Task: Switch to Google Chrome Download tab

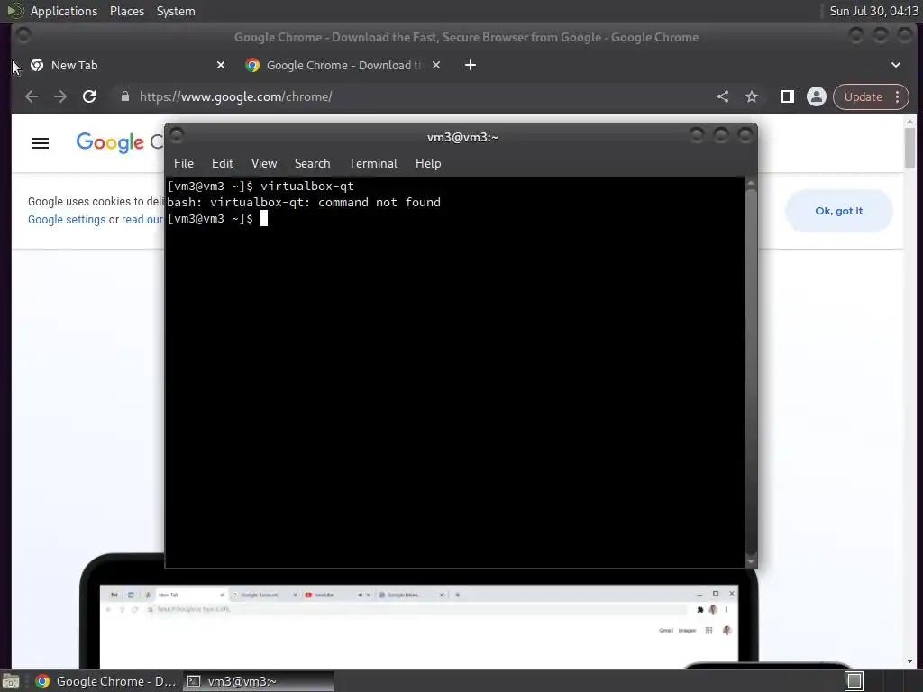Action: (x=343, y=65)
